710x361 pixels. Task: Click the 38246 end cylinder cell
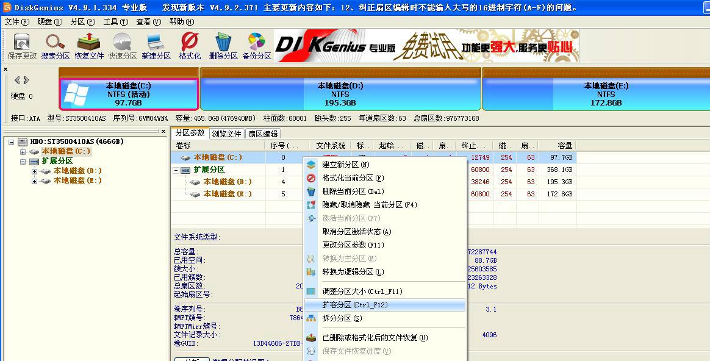point(480,182)
